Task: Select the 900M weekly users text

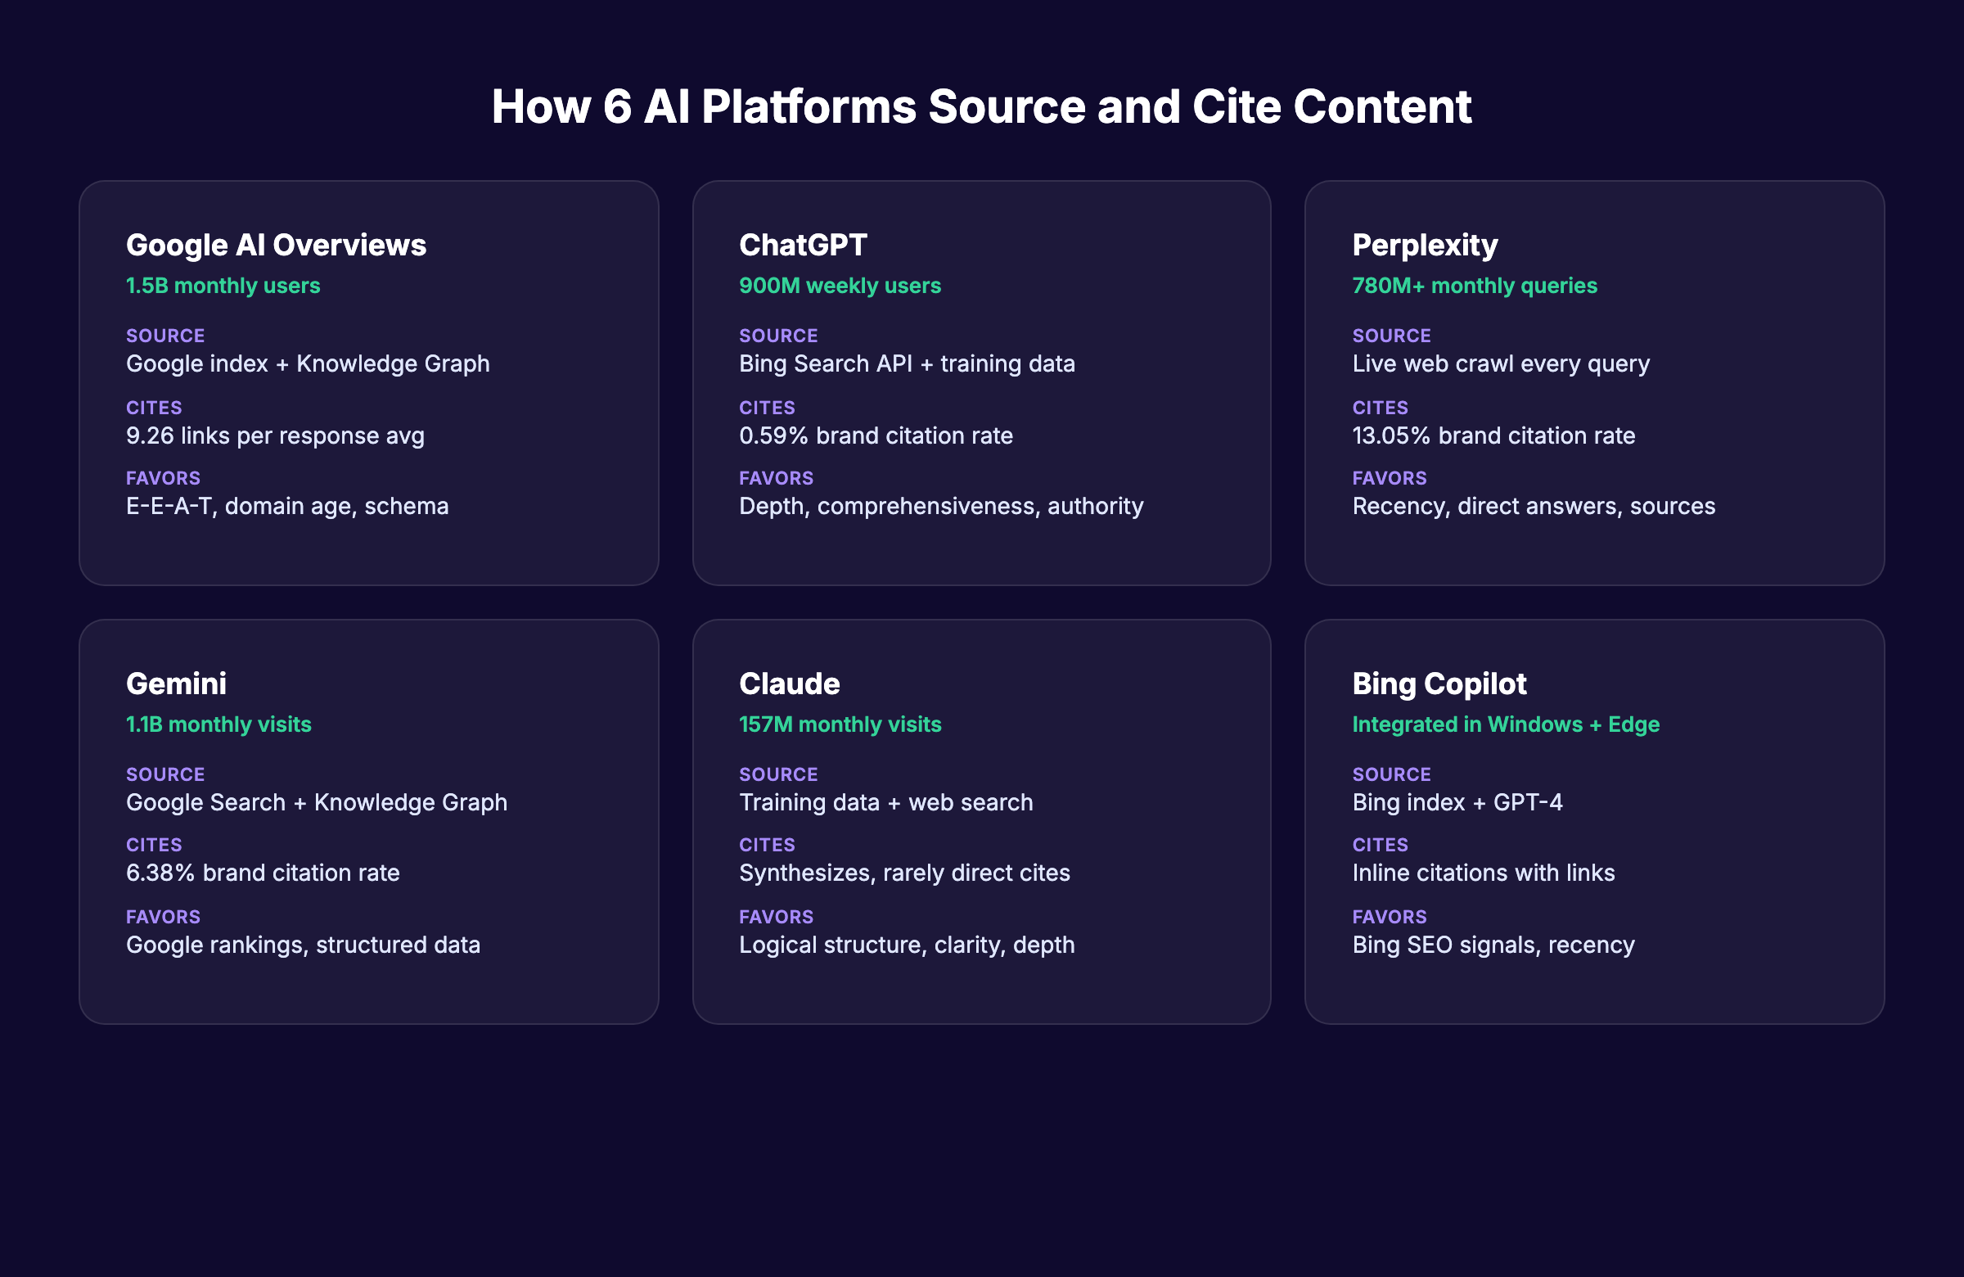Action: click(840, 285)
